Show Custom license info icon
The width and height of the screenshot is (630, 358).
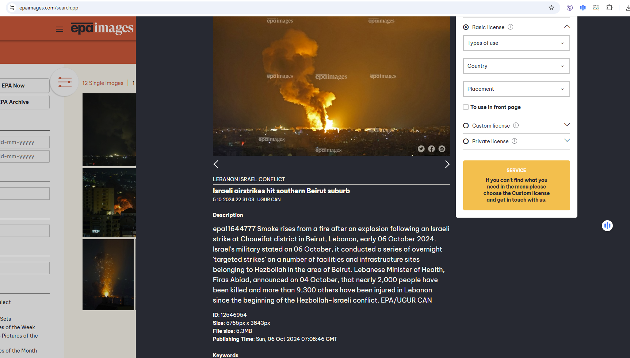coord(516,125)
